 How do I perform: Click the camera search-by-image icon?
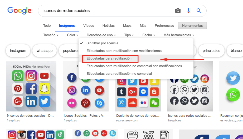[x=178, y=11]
